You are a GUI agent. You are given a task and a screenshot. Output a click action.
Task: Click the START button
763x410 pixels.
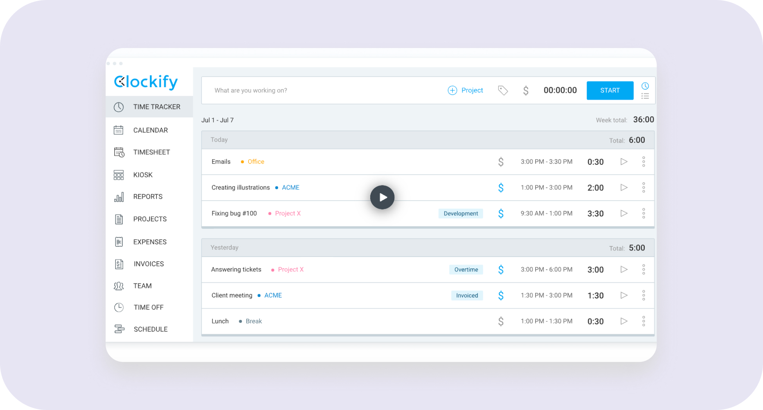[610, 90]
